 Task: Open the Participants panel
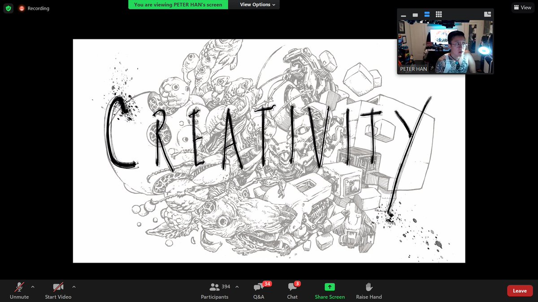(215, 290)
